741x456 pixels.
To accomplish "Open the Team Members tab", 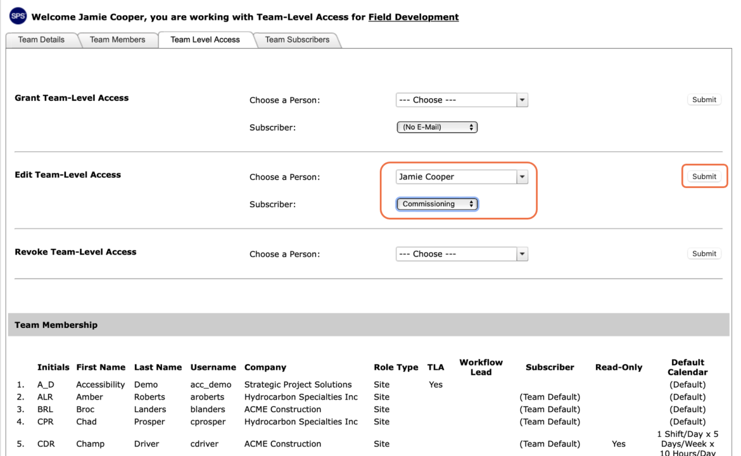I will pyautogui.click(x=118, y=40).
